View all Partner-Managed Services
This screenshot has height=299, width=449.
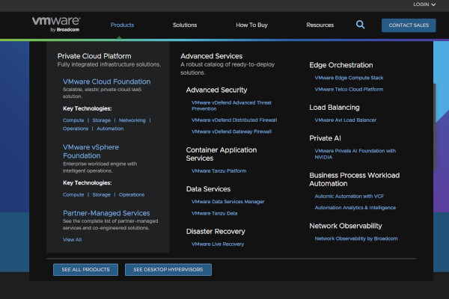pyautogui.click(x=73, y=239)
